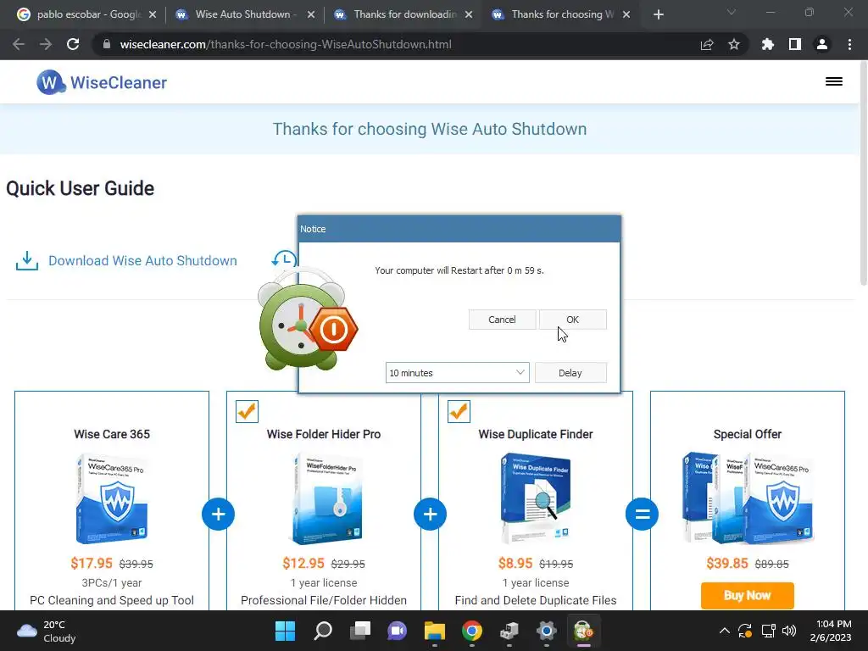Open the tab search chevron
The image size is (868, 651).
[x=732, y=12]
